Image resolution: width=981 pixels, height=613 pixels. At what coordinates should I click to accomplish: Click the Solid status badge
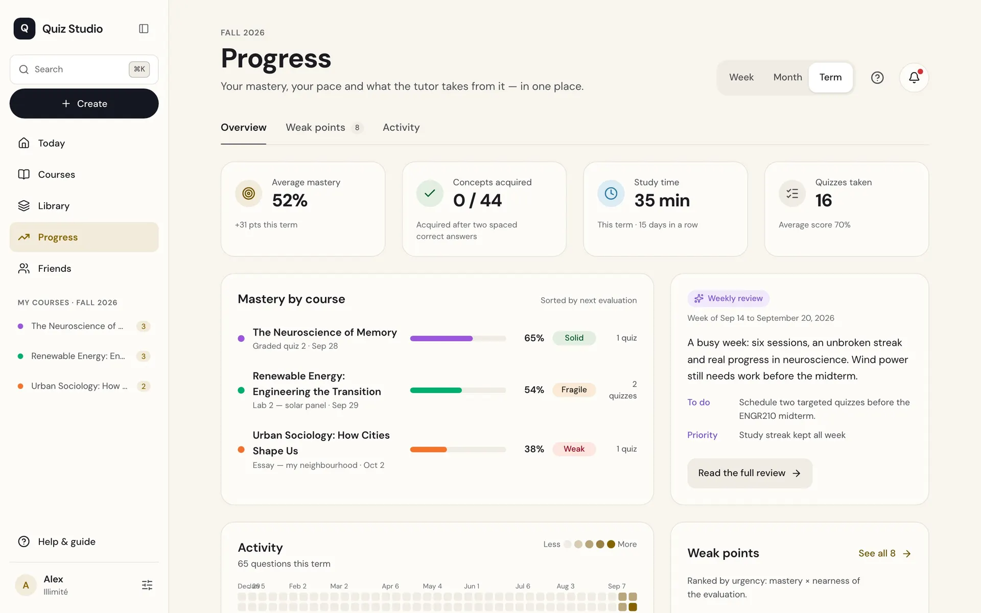574,338
